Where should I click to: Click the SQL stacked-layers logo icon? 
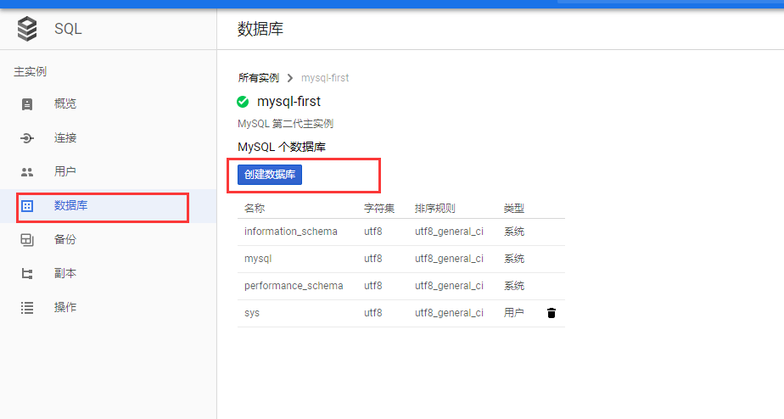(x=27, y=29)
